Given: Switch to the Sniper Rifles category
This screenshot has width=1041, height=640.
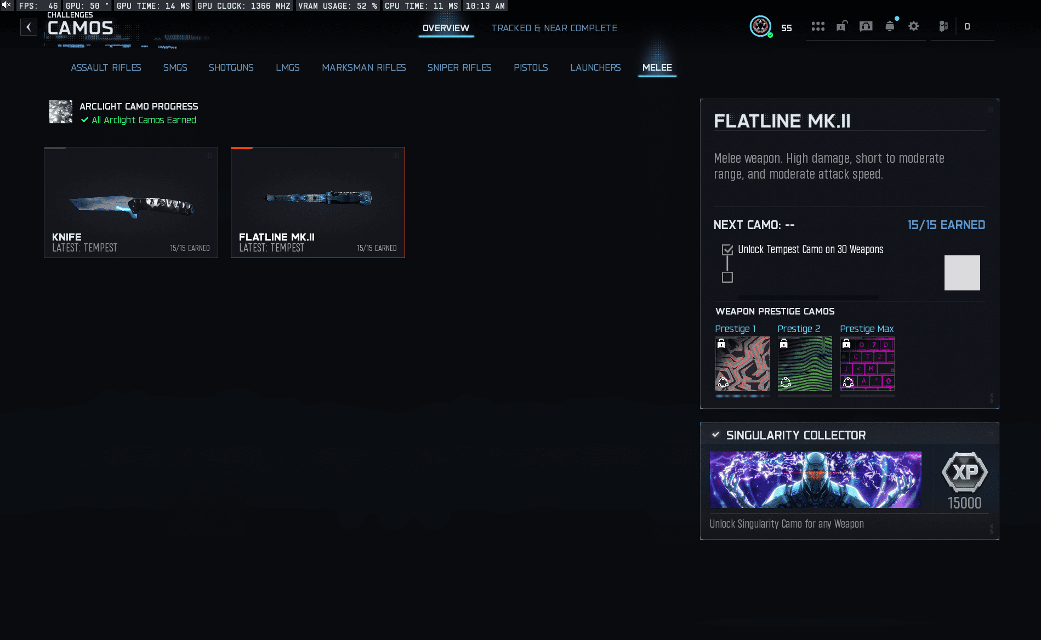Looking at the screenshot, I should point(459,67).
